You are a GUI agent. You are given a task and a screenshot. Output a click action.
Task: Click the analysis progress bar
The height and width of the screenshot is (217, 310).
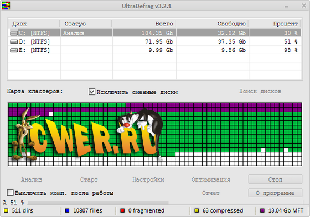(x=166, y=203)
